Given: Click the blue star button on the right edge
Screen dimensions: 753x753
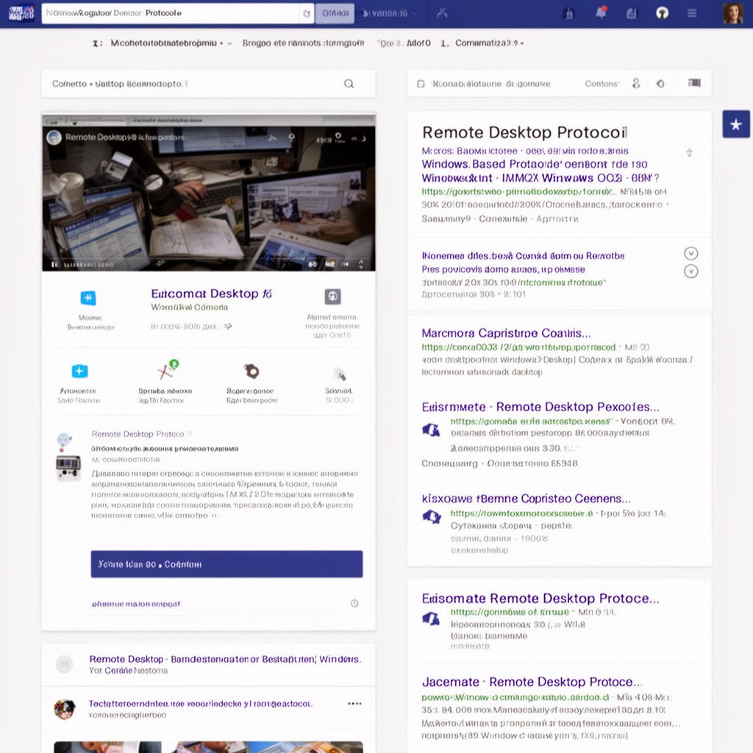Looking at the screenshot, I should (735, 124).
